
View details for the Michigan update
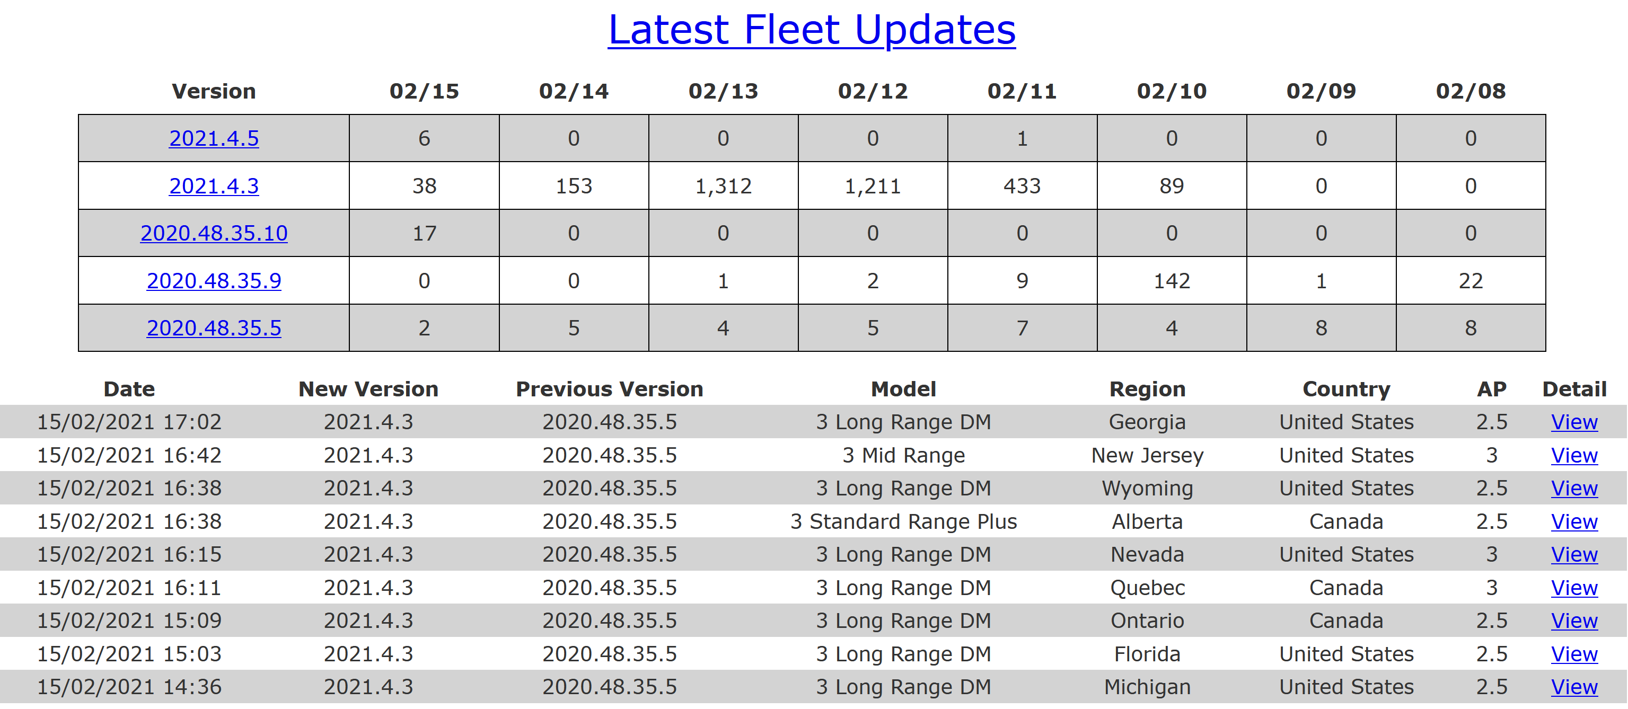pos(1573,687)
